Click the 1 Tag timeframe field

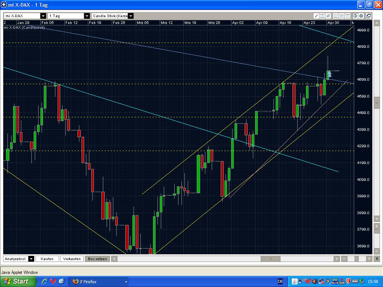66,16
